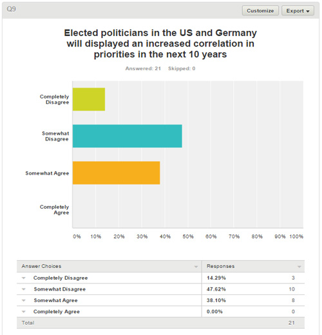
Task: Click the Total row in table
Action: pos(160,323)
